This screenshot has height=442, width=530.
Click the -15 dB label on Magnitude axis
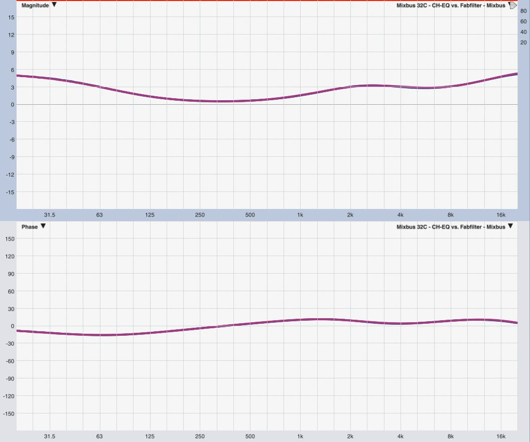pyautogui.click(x=10, y=192)
